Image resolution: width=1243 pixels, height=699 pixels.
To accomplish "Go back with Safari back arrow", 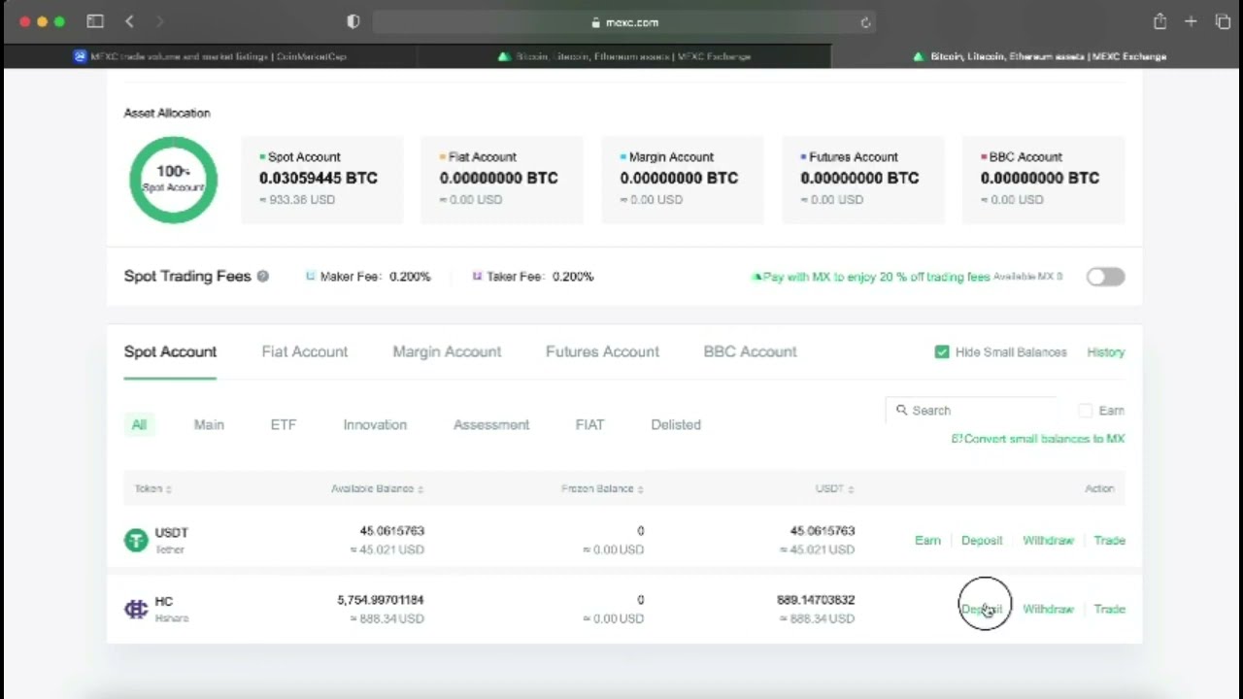I will coord(129,21).
